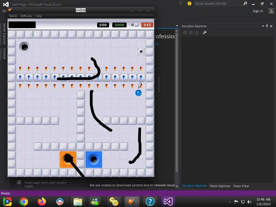276x207 pixels.
Task: Click the black next-ball preview box
Action: 22,25
